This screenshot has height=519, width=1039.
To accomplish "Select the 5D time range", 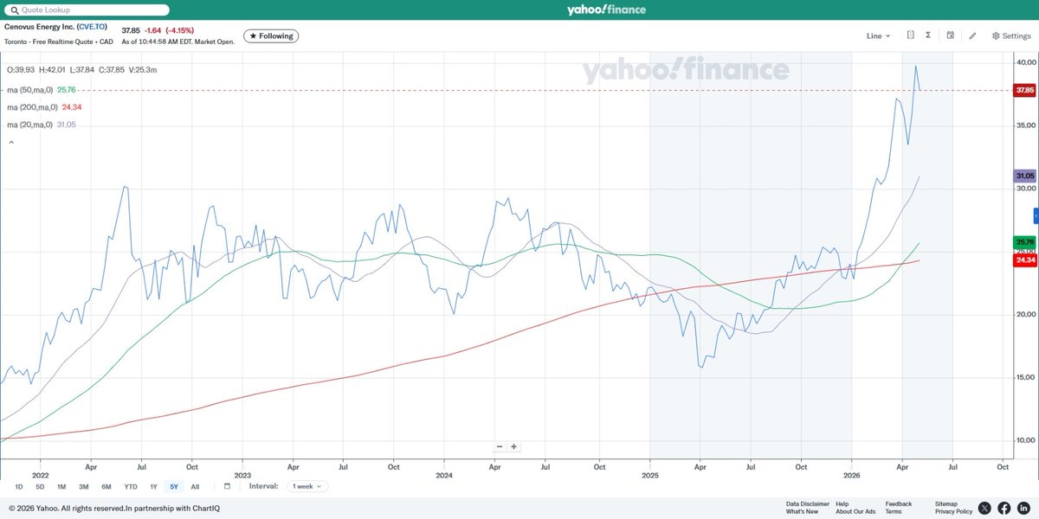I will click(40, 486).
